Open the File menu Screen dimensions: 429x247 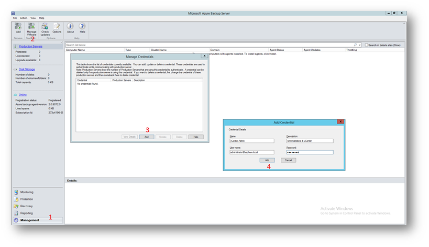coord(15,18)
